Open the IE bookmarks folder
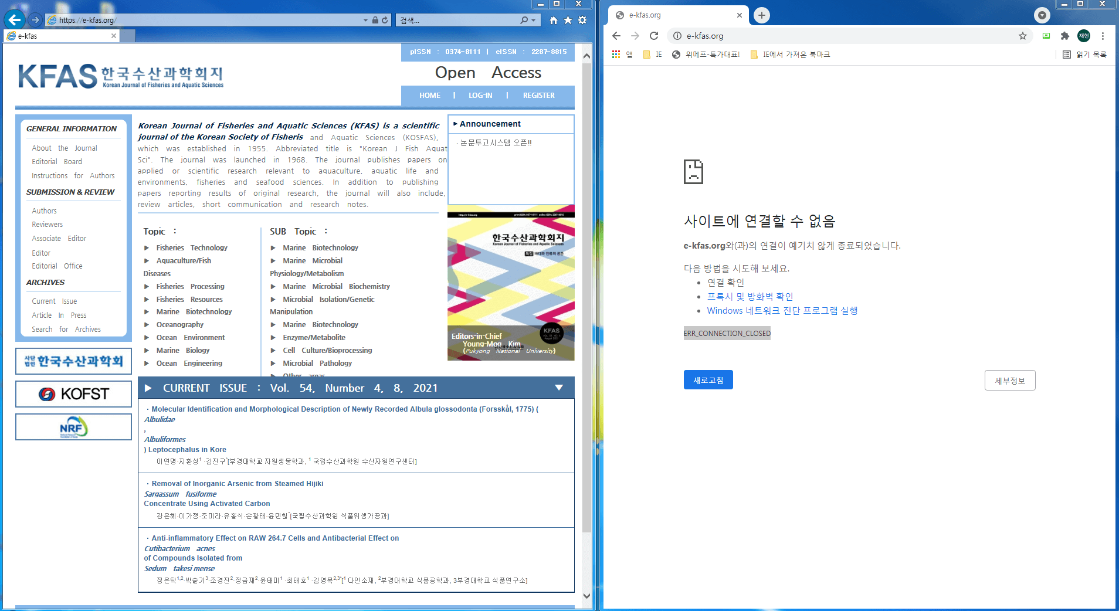 [x=653, y=55]
